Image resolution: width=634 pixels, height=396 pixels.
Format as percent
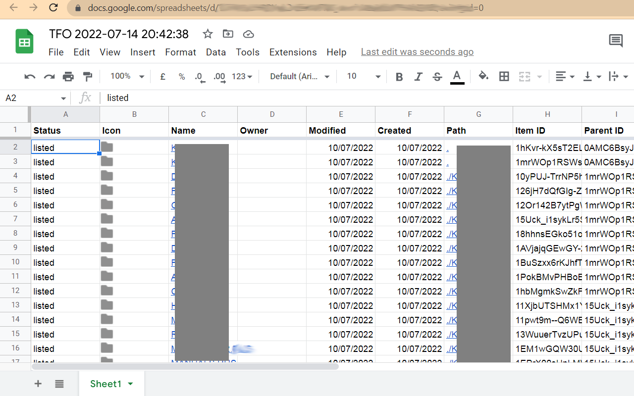(x=182, y=76)
